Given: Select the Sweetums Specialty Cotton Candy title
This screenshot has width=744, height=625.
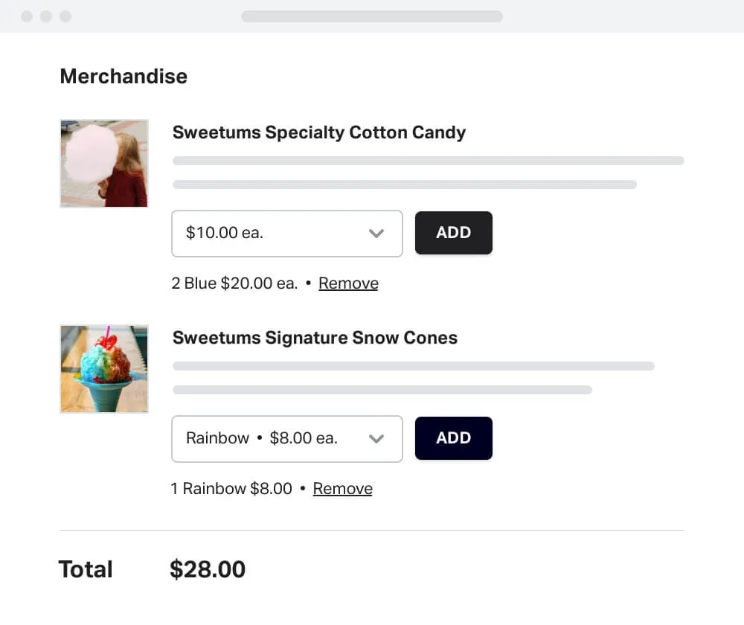Looking at the screenshot, I should (318, 132).
